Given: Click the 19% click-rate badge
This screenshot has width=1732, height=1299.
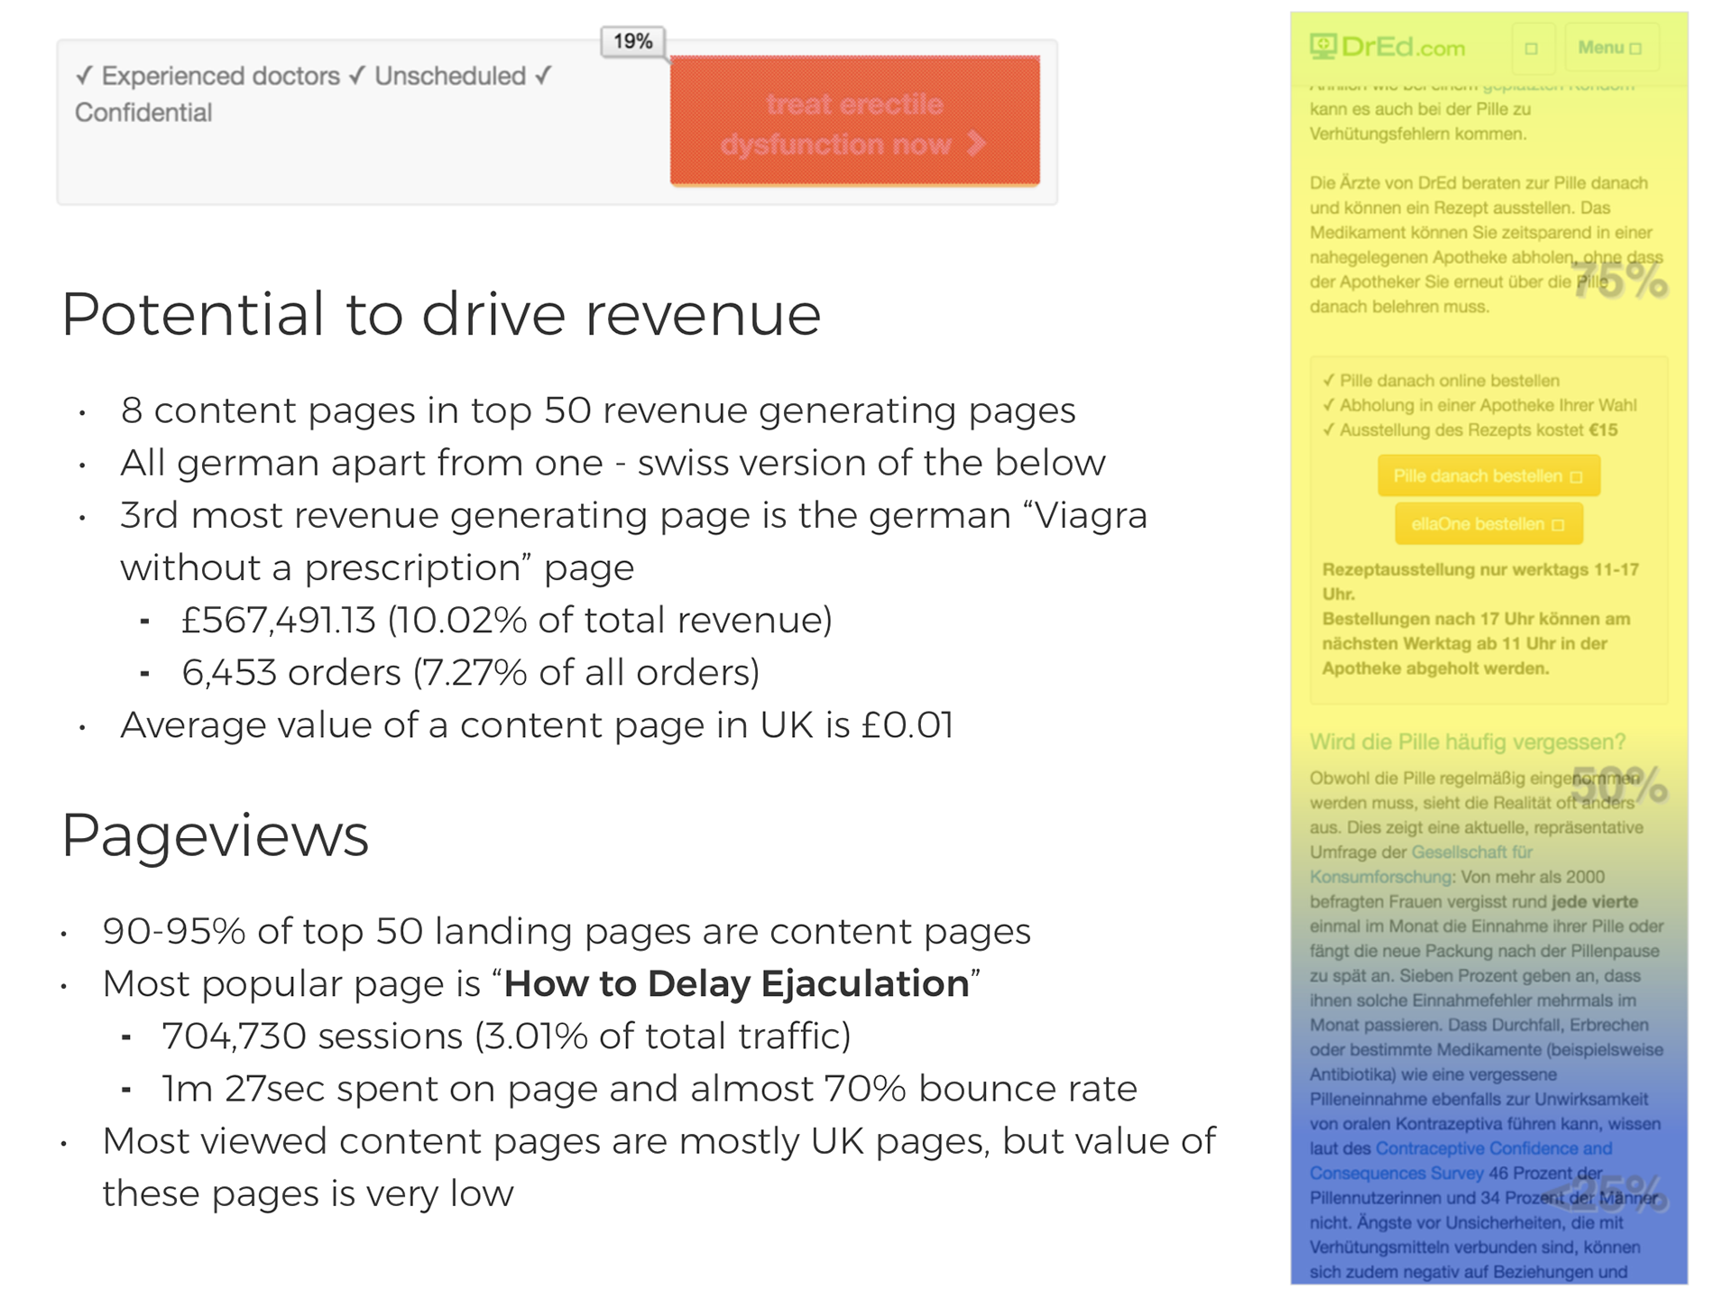Looking at the screenshot, I should (633, 41).
